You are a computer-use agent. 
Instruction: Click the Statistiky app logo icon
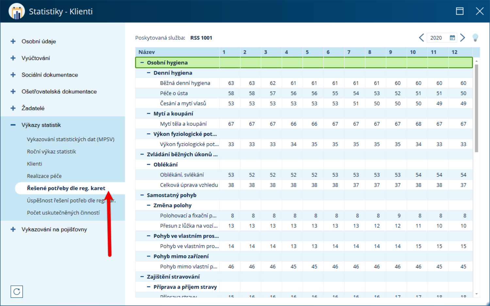16,11
